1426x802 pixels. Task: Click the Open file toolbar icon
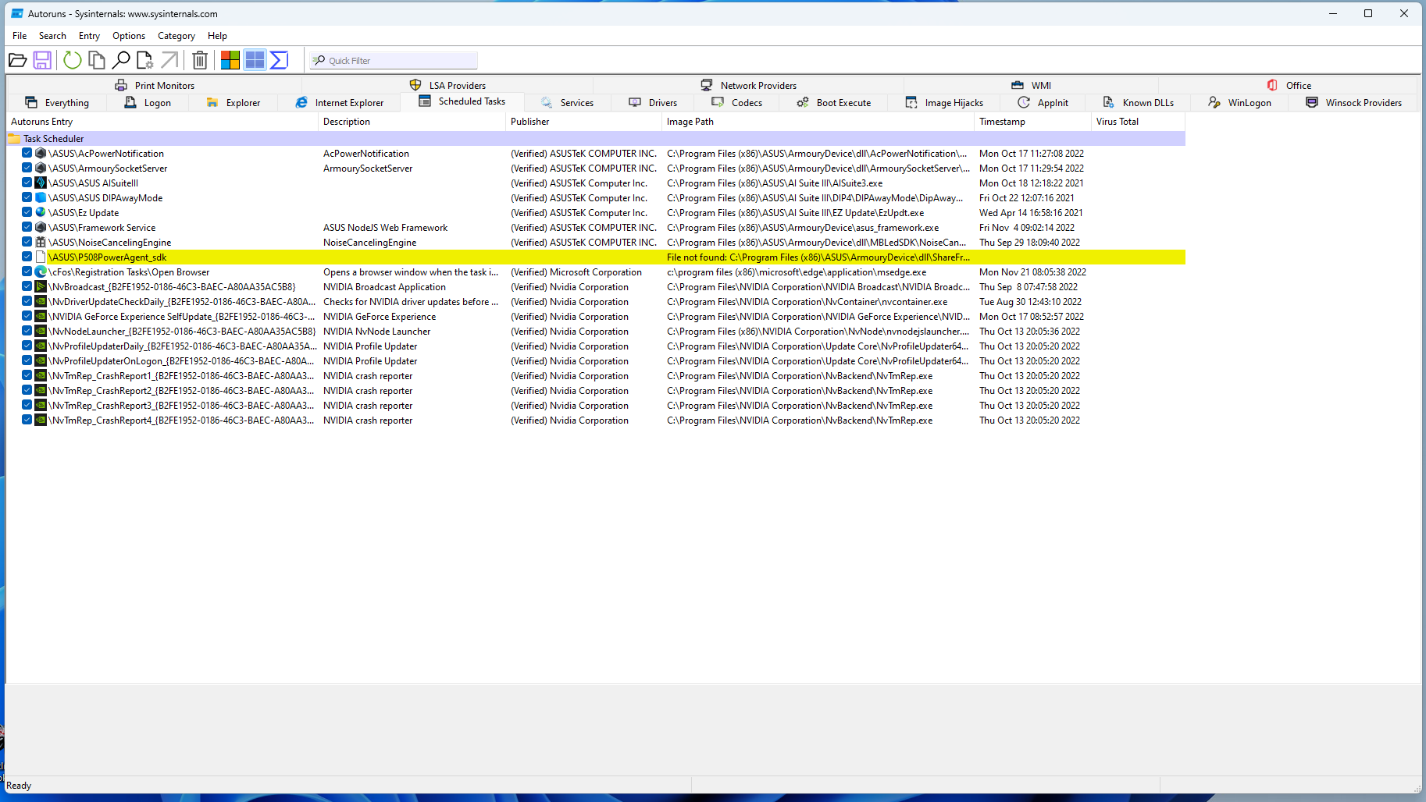(x=17, y=60)
